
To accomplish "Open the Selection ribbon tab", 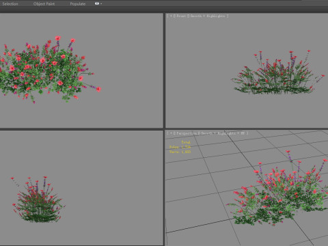I will 10,3.
